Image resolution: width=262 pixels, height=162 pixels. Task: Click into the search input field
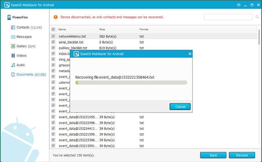point(228,17)
